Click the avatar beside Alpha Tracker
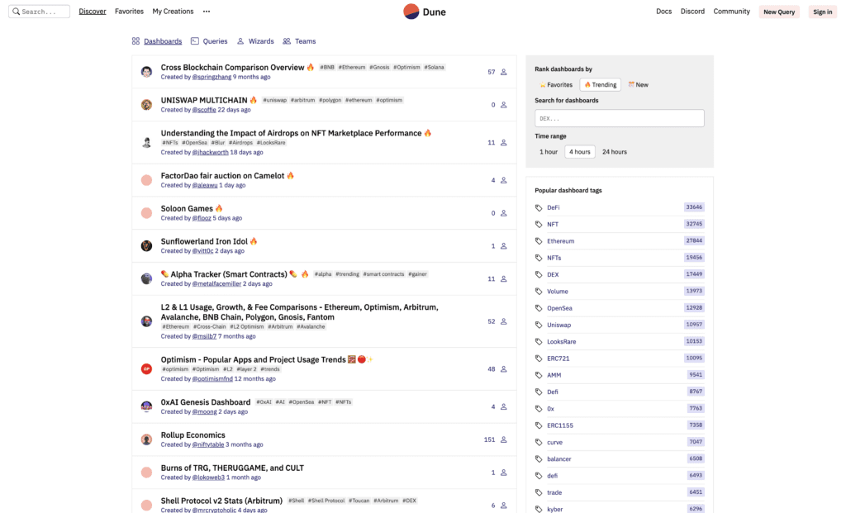Screen dimensions: 846x513 146,279
